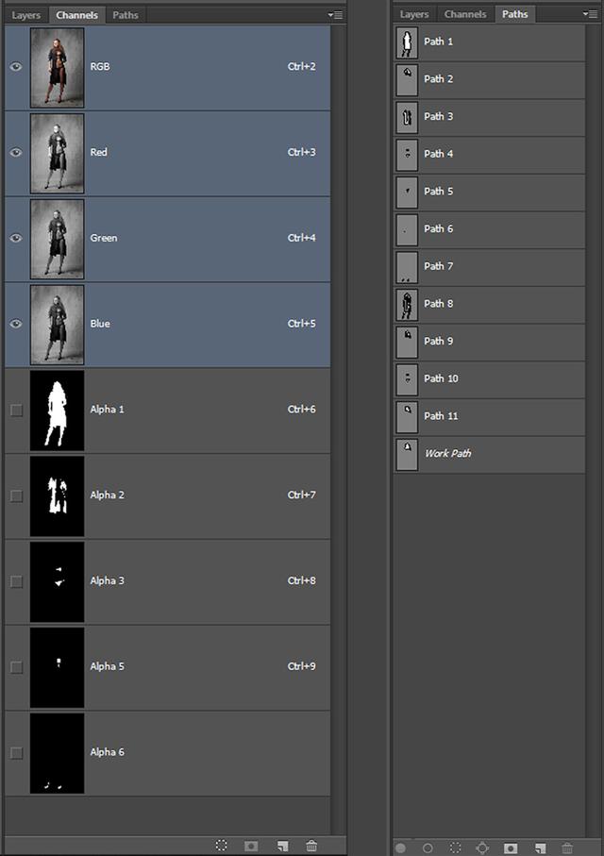Open the Paths panel flyout menu
This screenshot has width=604, height=856.
click(x=590, y=13)
